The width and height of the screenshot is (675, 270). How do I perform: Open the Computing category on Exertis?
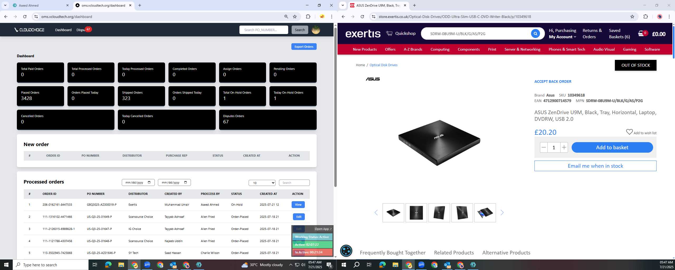[x=440, y=49]
